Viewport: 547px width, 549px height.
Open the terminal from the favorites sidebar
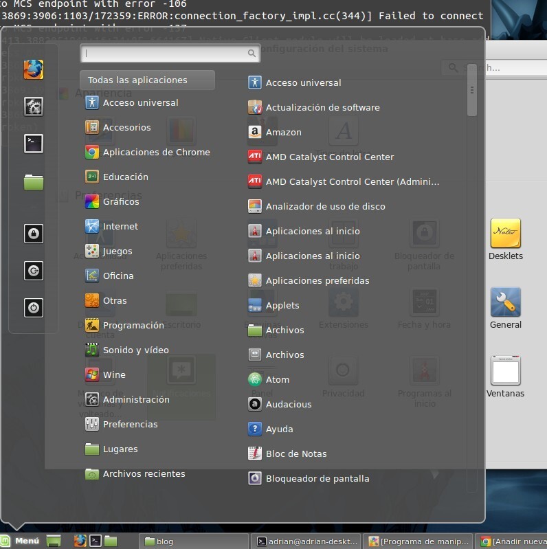coord(34,143)
